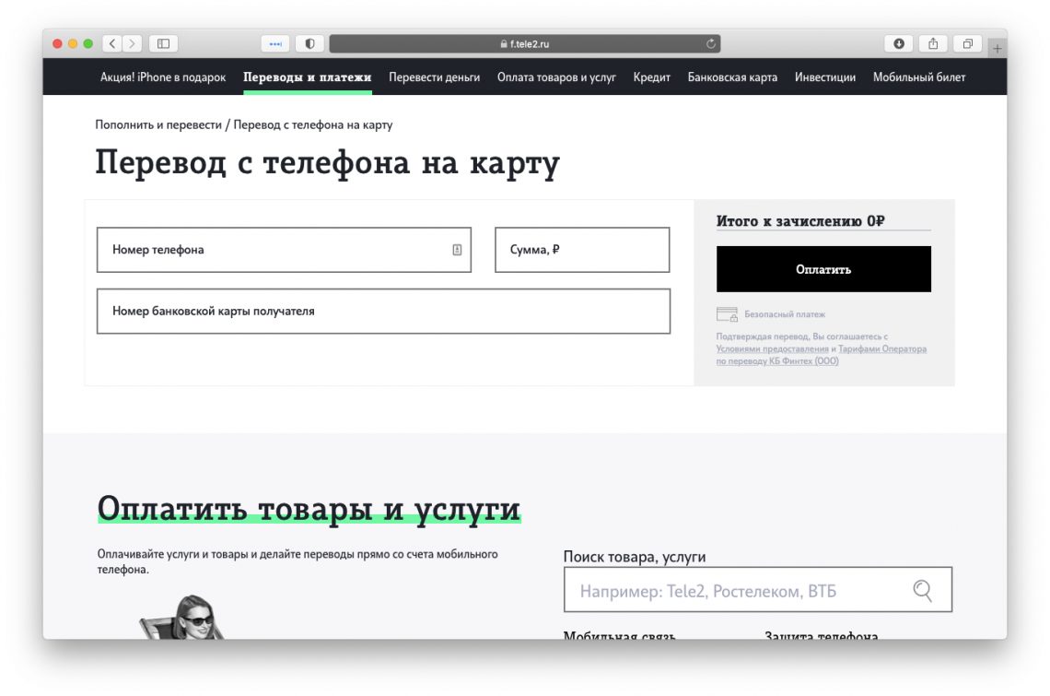The height and width of the screenshot is (696, 1050).
Task: Click the recipient bank card number field
Action: (x=383, y=311)
